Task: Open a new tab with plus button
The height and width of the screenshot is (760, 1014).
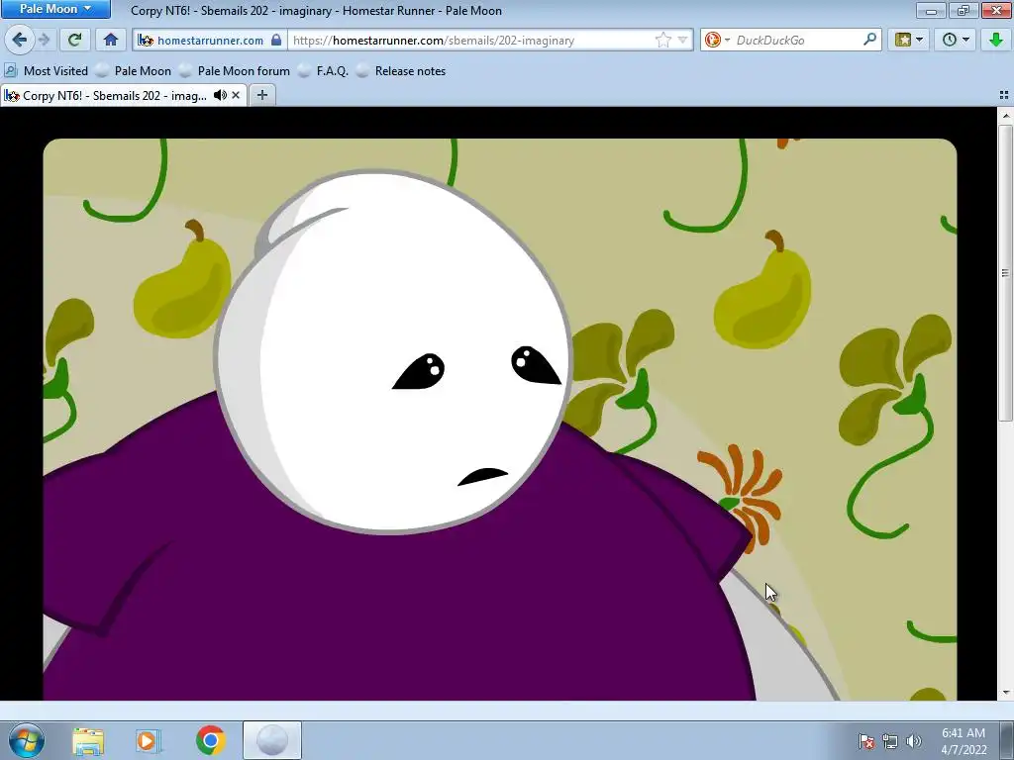Action: click(x=261, y=96)
